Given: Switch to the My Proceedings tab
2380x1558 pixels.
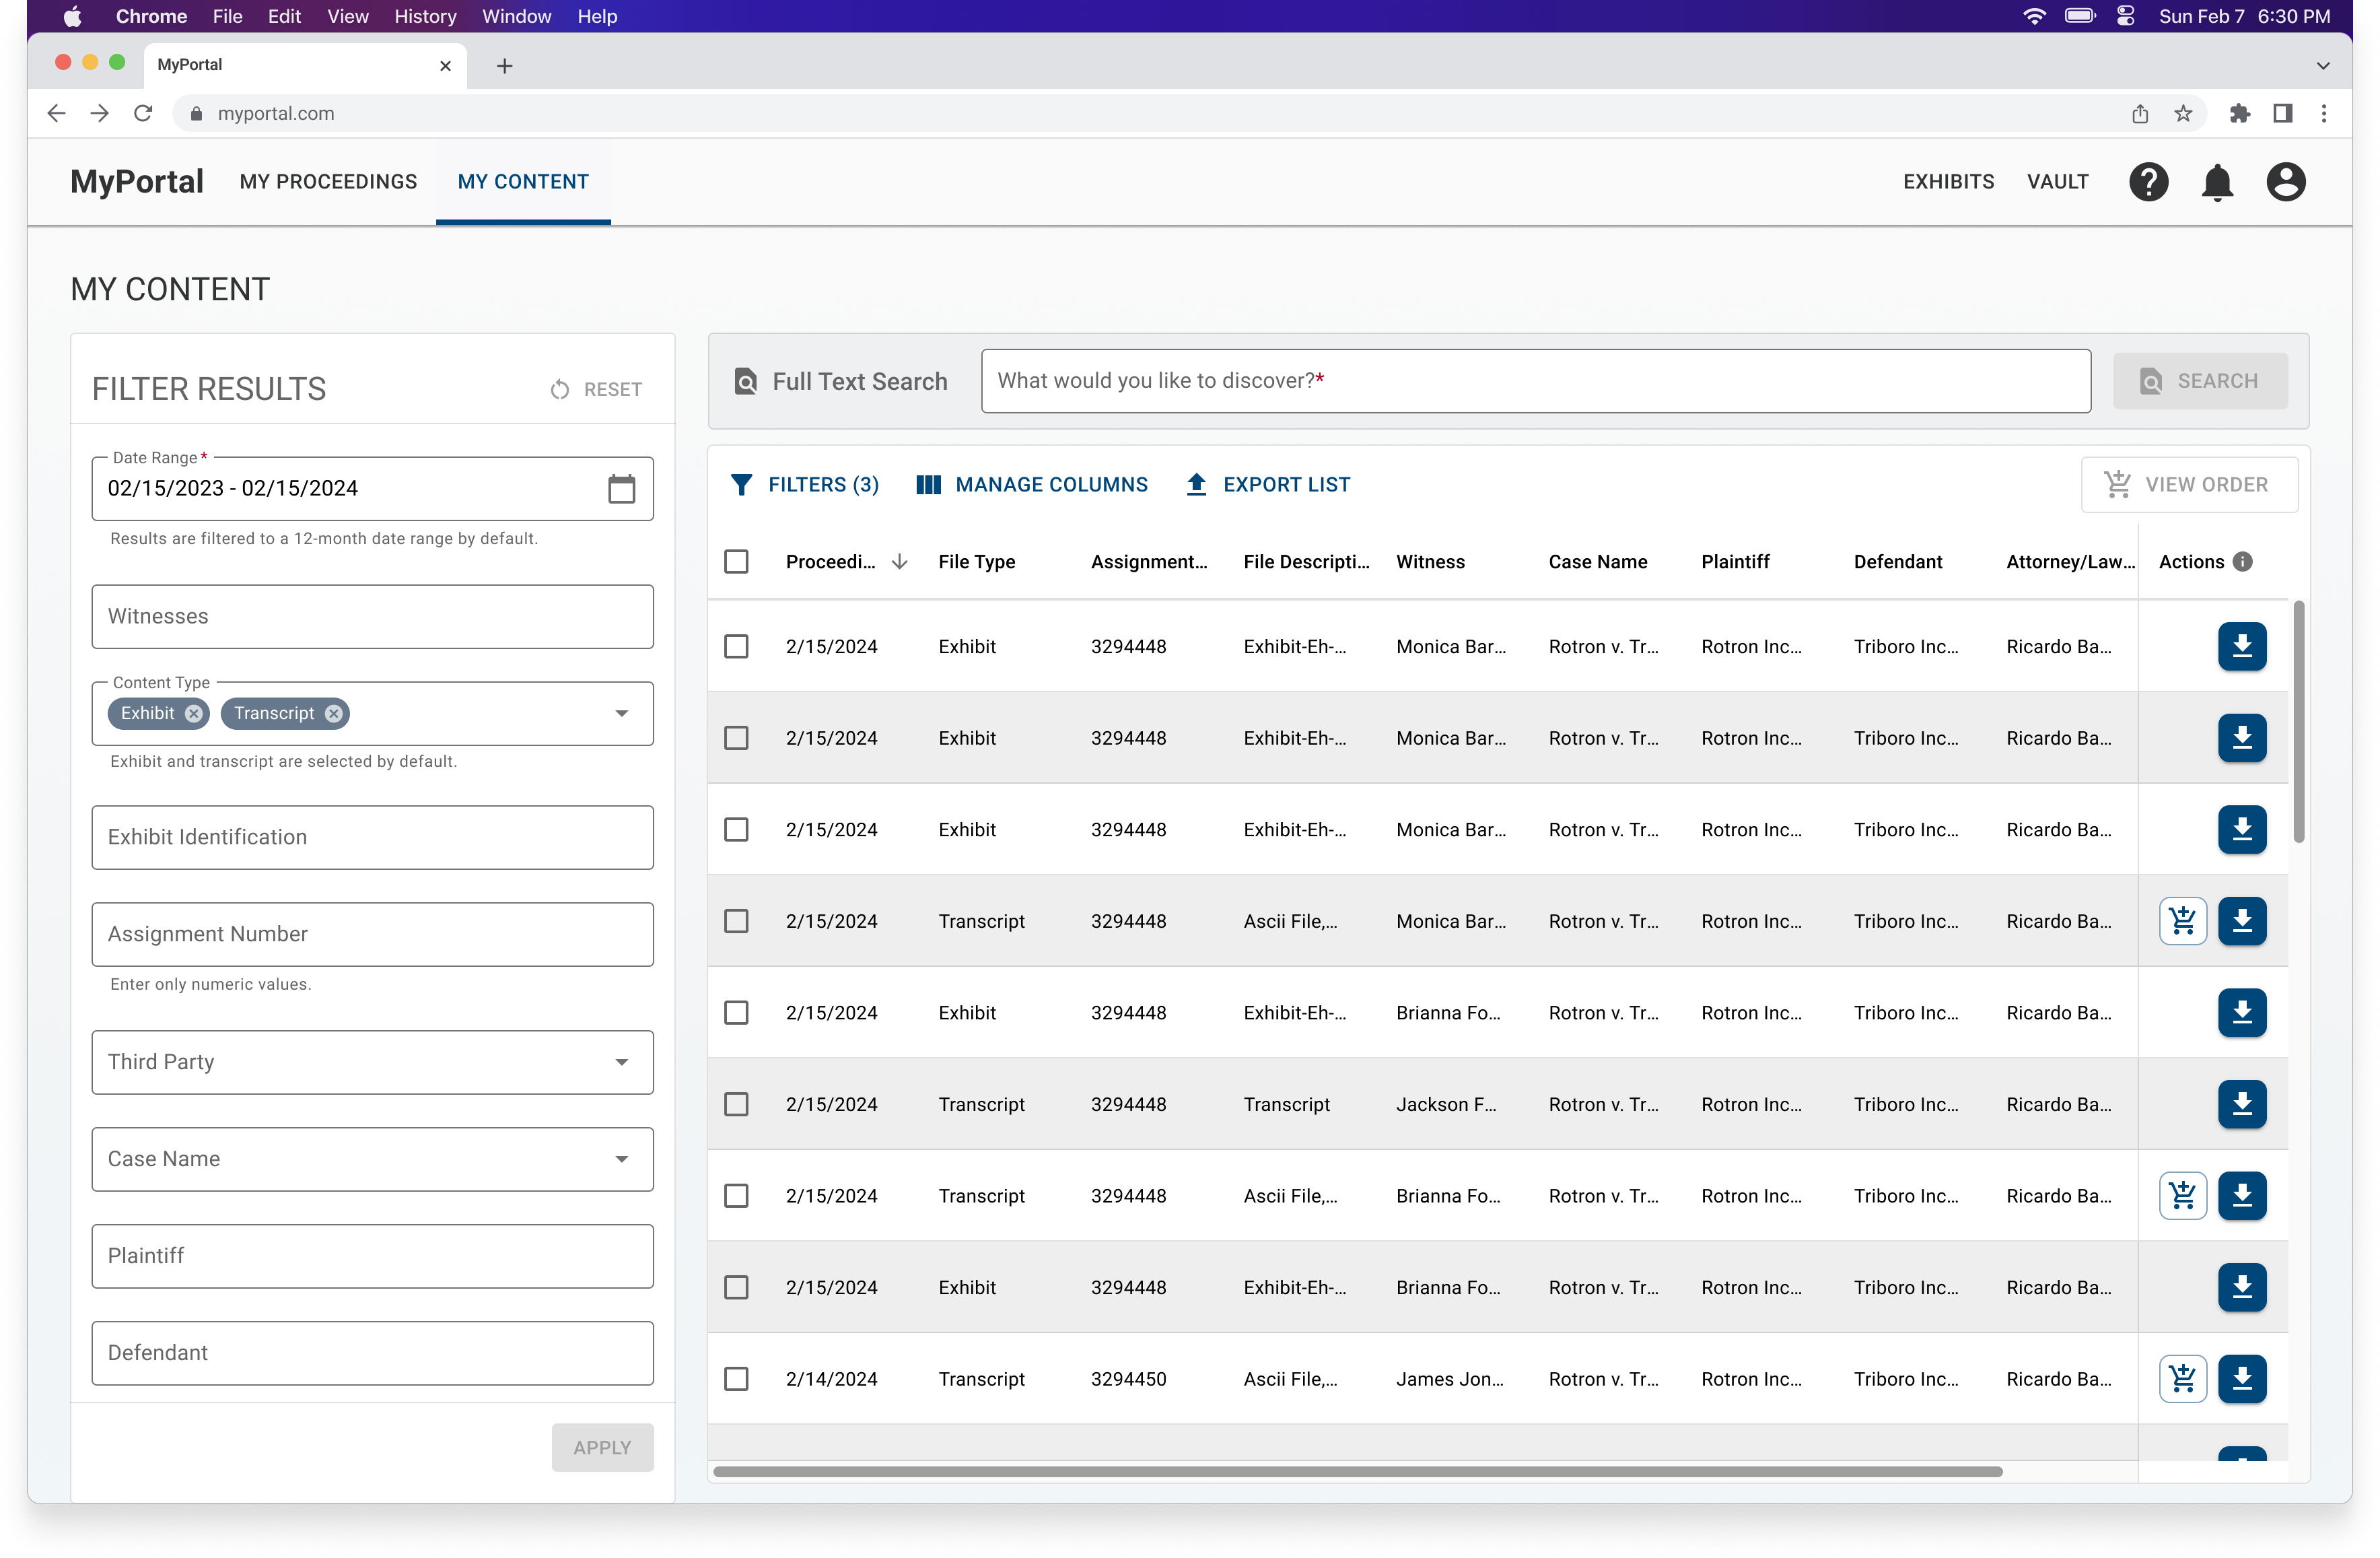Looking at the screenshot, I should (x=328, y=182).
